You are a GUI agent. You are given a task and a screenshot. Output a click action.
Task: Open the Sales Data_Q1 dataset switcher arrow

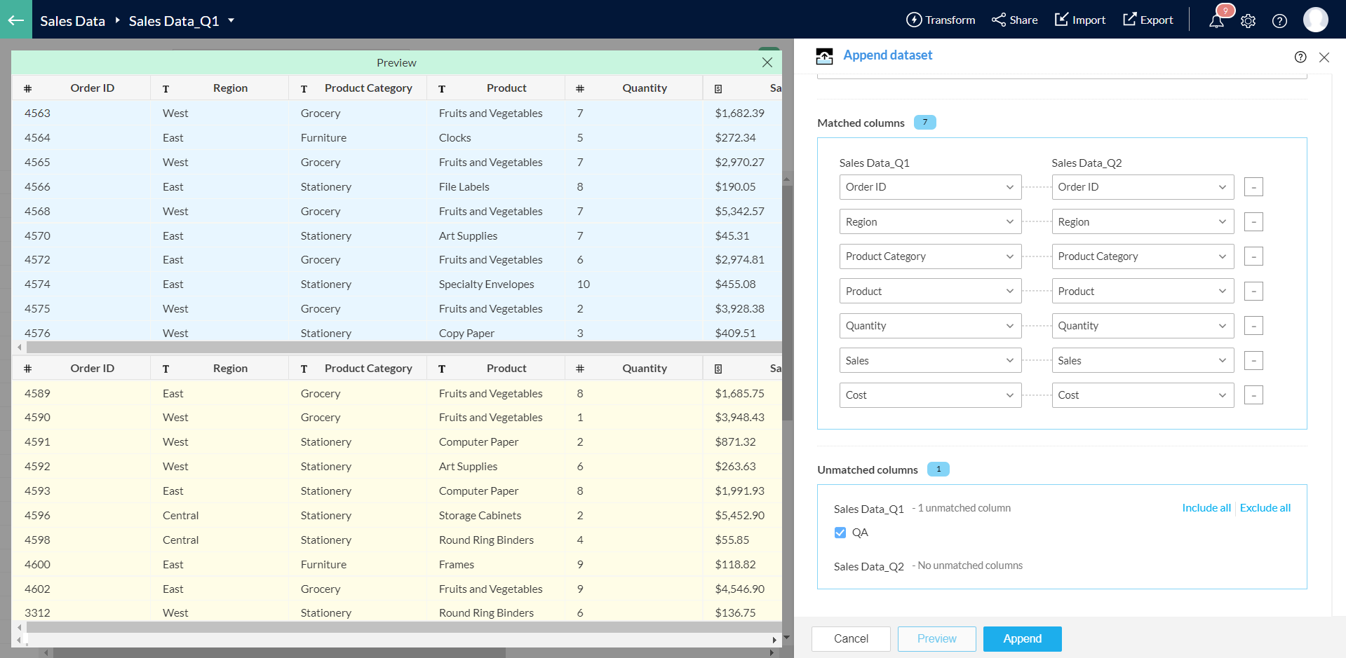(231, 20)
